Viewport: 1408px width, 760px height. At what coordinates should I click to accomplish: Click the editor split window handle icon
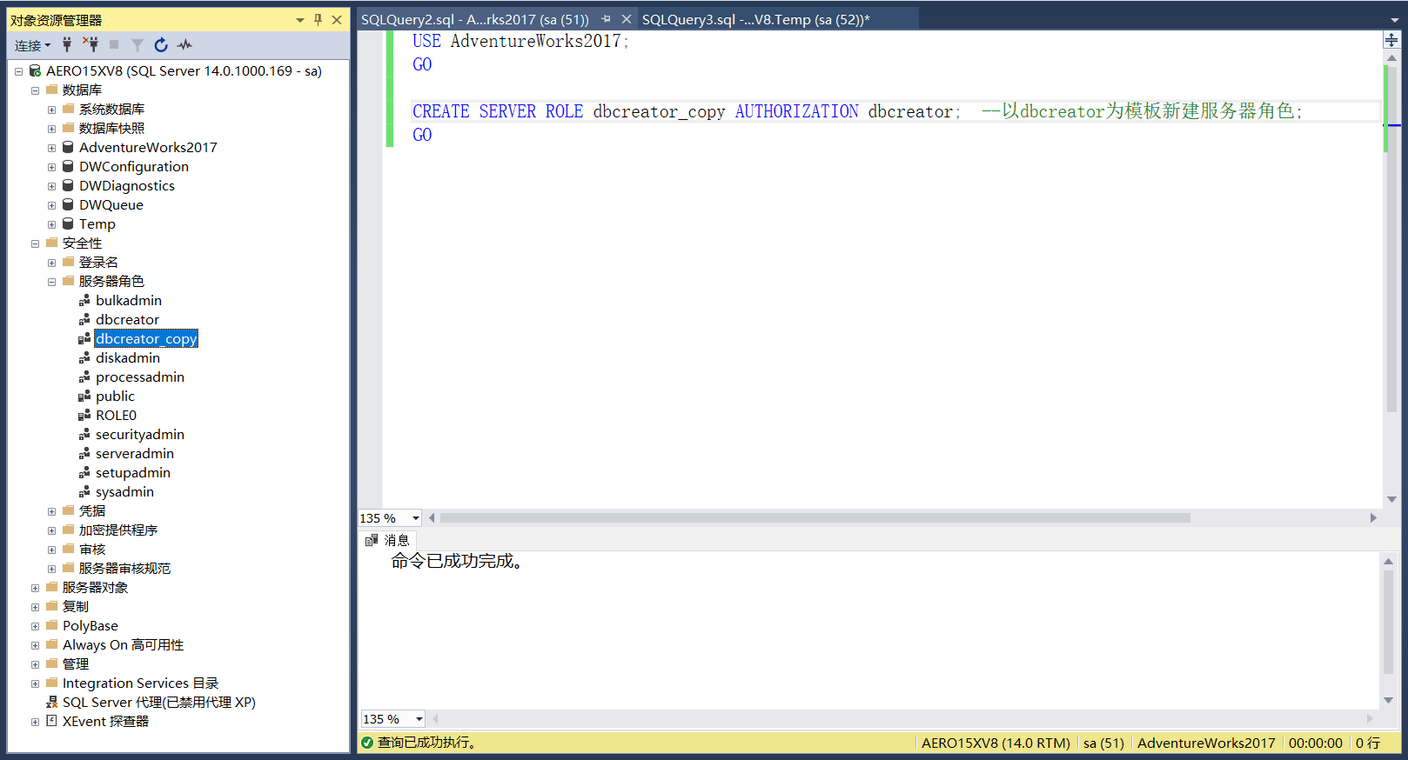tap(1391, 40)
